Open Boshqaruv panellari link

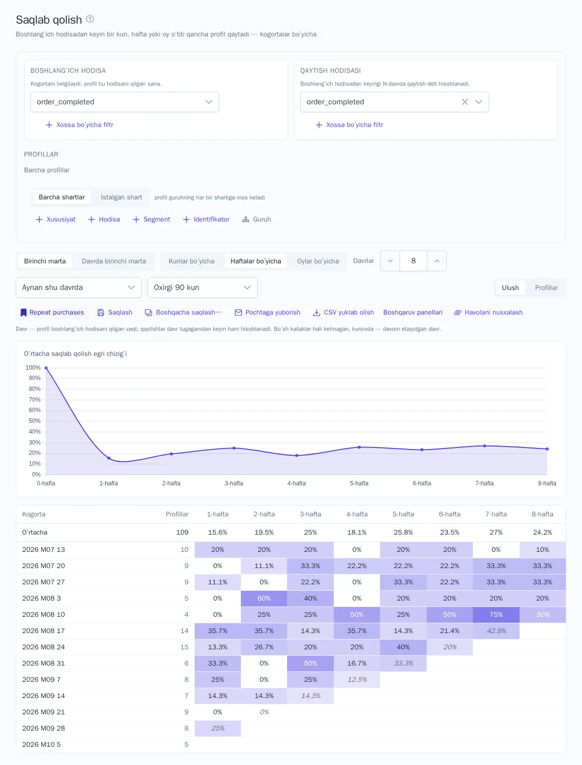point(413,313)
